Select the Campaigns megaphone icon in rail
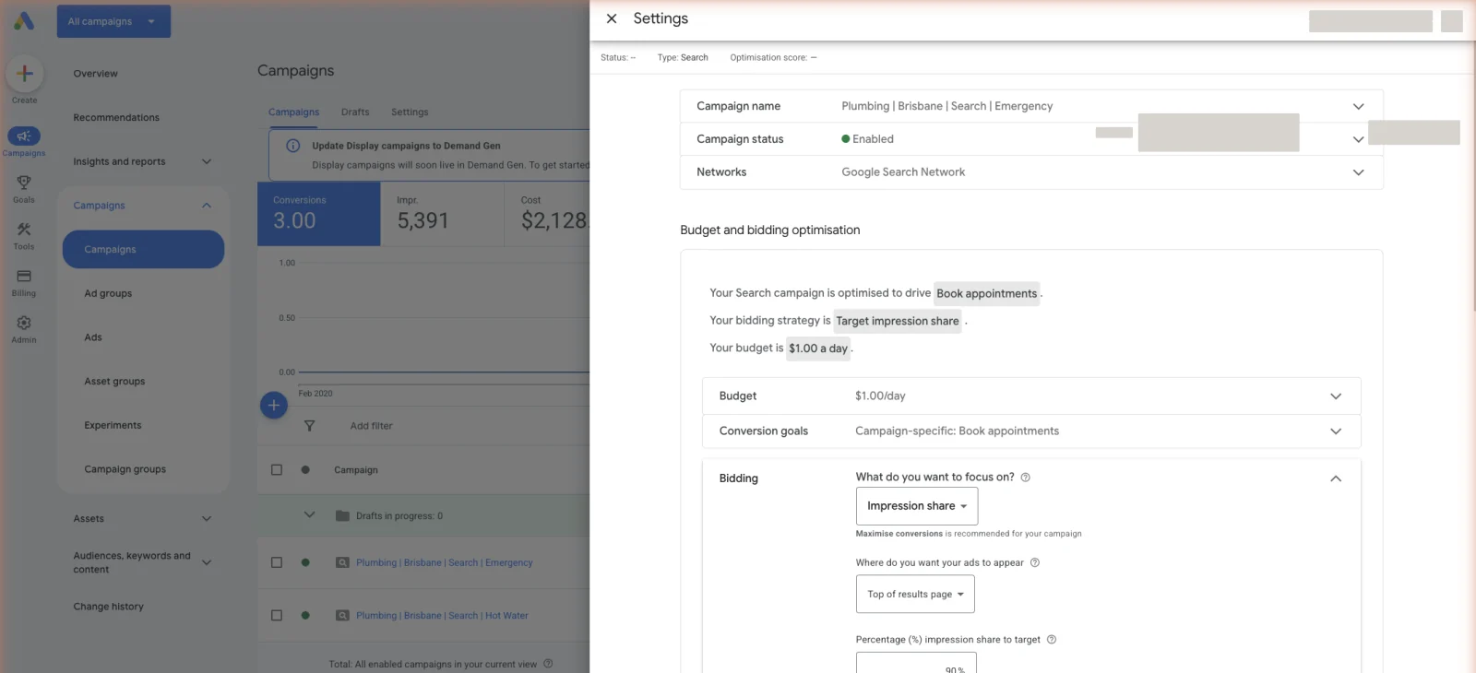This screenshot has width=1476, height=673. (x=24, y=136)
